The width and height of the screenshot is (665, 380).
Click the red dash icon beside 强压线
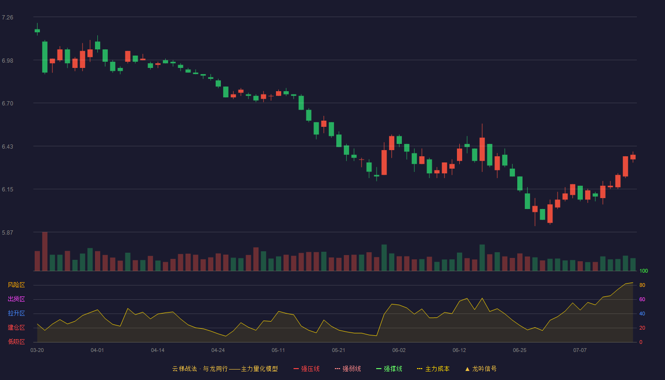click(296, 369)
